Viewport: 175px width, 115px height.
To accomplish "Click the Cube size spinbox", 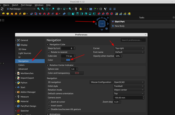I will [68, 56].
